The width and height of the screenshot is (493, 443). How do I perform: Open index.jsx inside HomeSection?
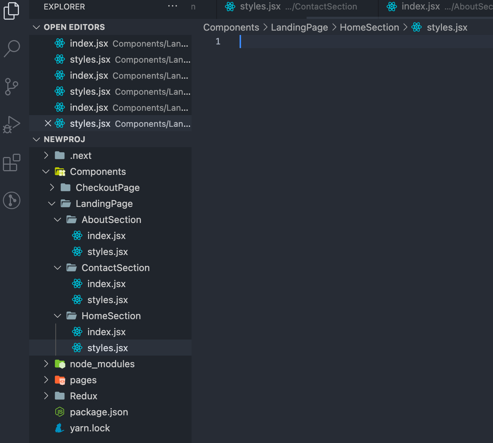tap(106, 332)
